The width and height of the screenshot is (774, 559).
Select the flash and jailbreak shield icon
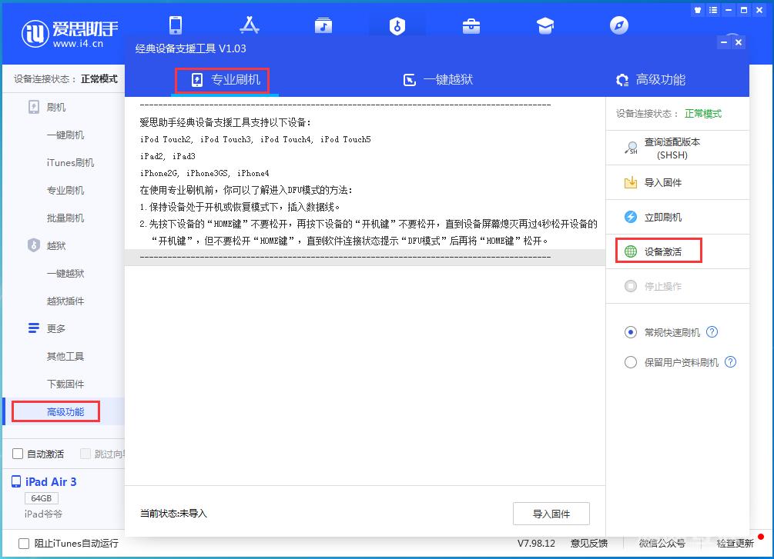pos(397,25)
